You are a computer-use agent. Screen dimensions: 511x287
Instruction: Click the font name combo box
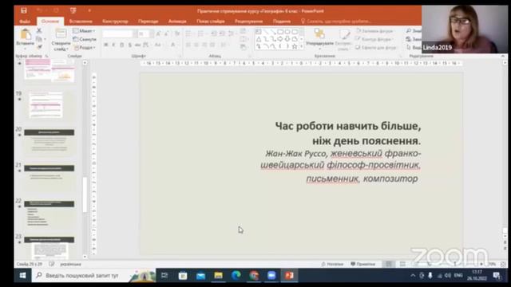(x=119, y=33)
